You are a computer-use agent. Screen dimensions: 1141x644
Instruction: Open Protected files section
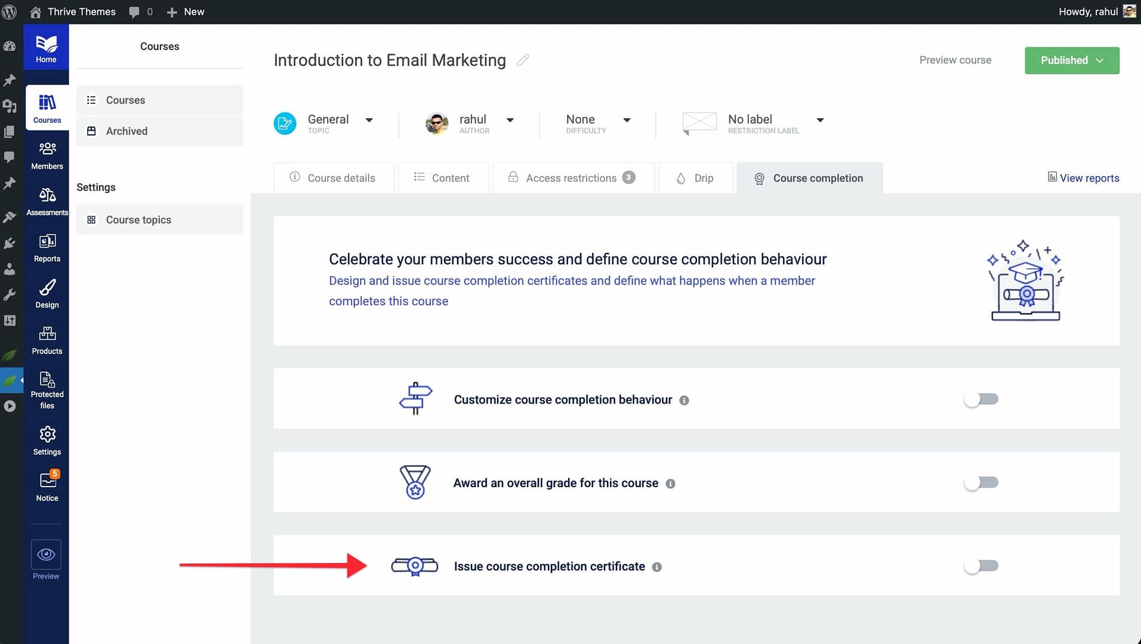pyautogui.click(x=47, y=390)
